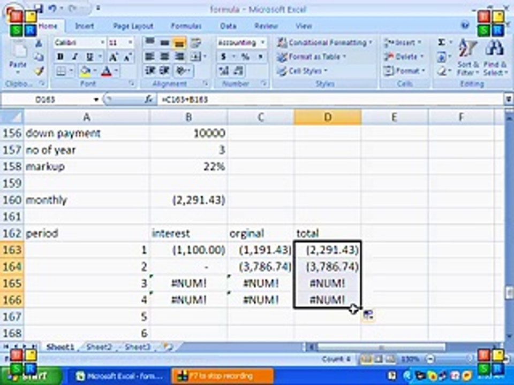514x385 pixels.
Task: Open Find & Select binoculars
Action: point(494,57)
